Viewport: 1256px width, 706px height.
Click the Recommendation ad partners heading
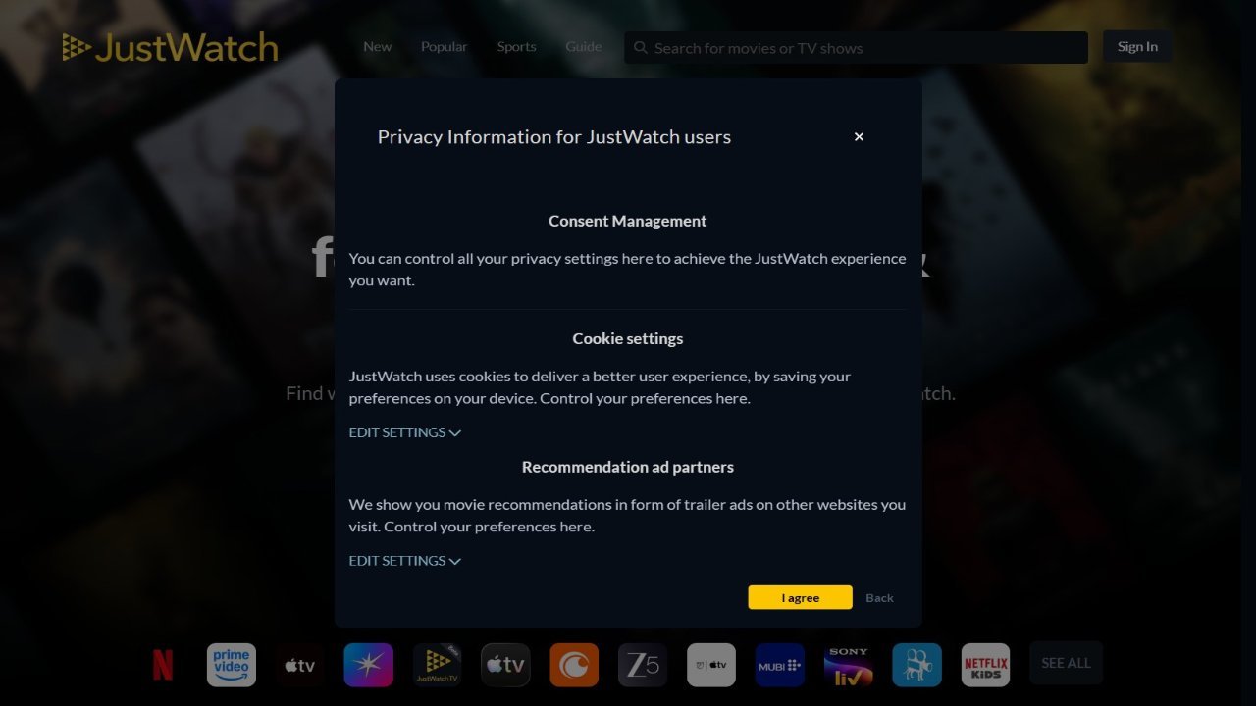click(628, 467)
